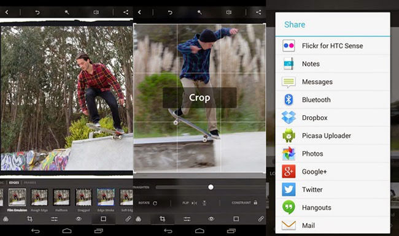The width and height of the screenshot is (399, 236).
Task: Tap Android Home button below the Edges screen
Action: tap(67, 230)
